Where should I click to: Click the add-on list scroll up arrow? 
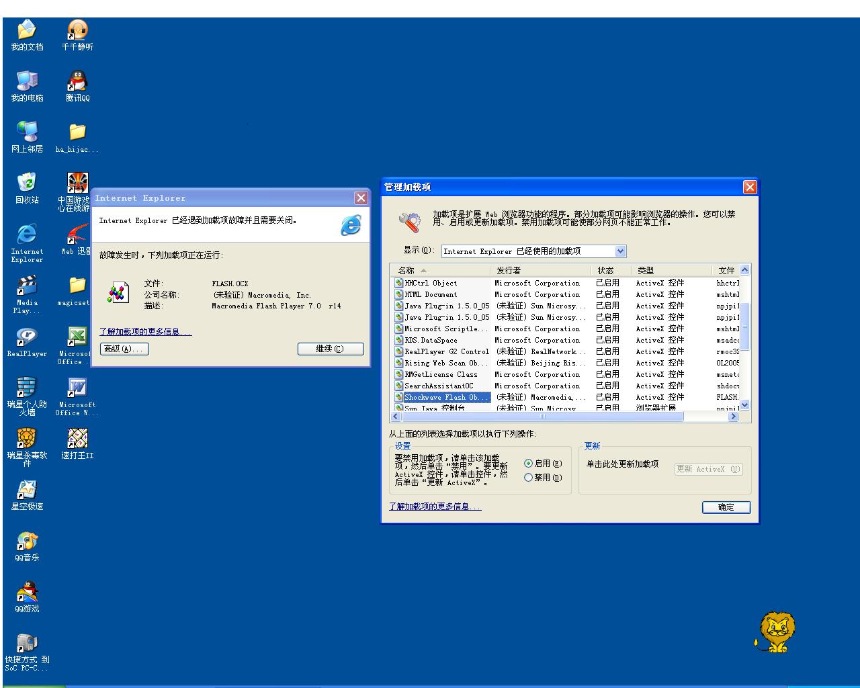coord(744,270)
